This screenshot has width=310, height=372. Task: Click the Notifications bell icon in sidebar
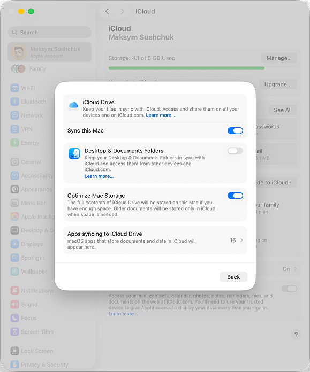(x=15, y=291)
